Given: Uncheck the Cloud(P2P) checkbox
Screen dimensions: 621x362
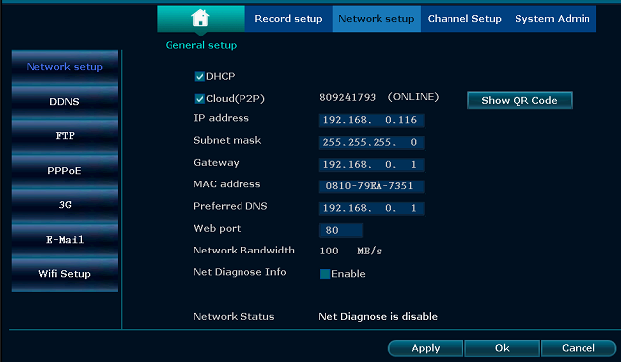Looking at the screenshot, I should tap(199, 99).
